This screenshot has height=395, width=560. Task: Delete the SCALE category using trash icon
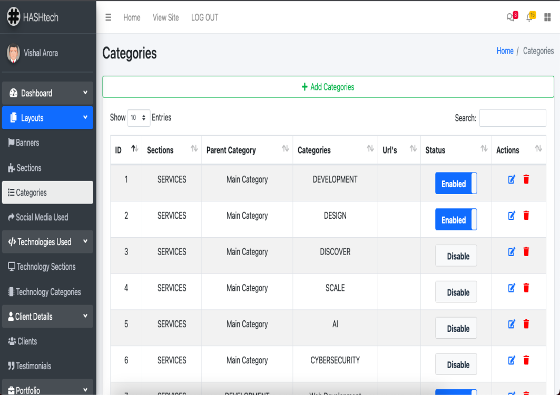(x=526, y=288)
